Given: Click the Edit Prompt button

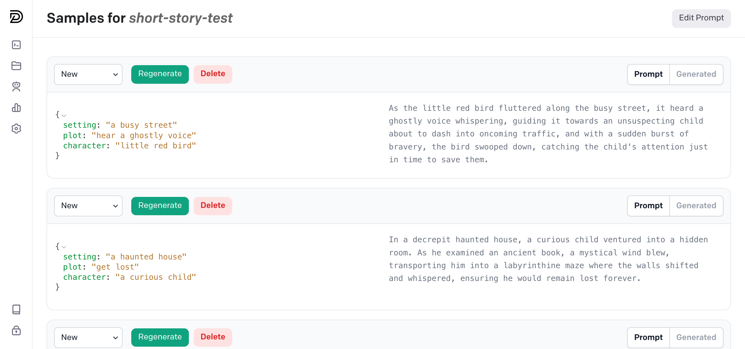Looking at the screenshot, I should 701,18.
